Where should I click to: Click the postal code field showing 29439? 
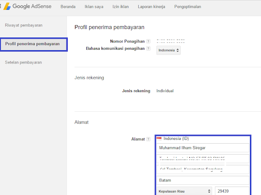[232, 191]
